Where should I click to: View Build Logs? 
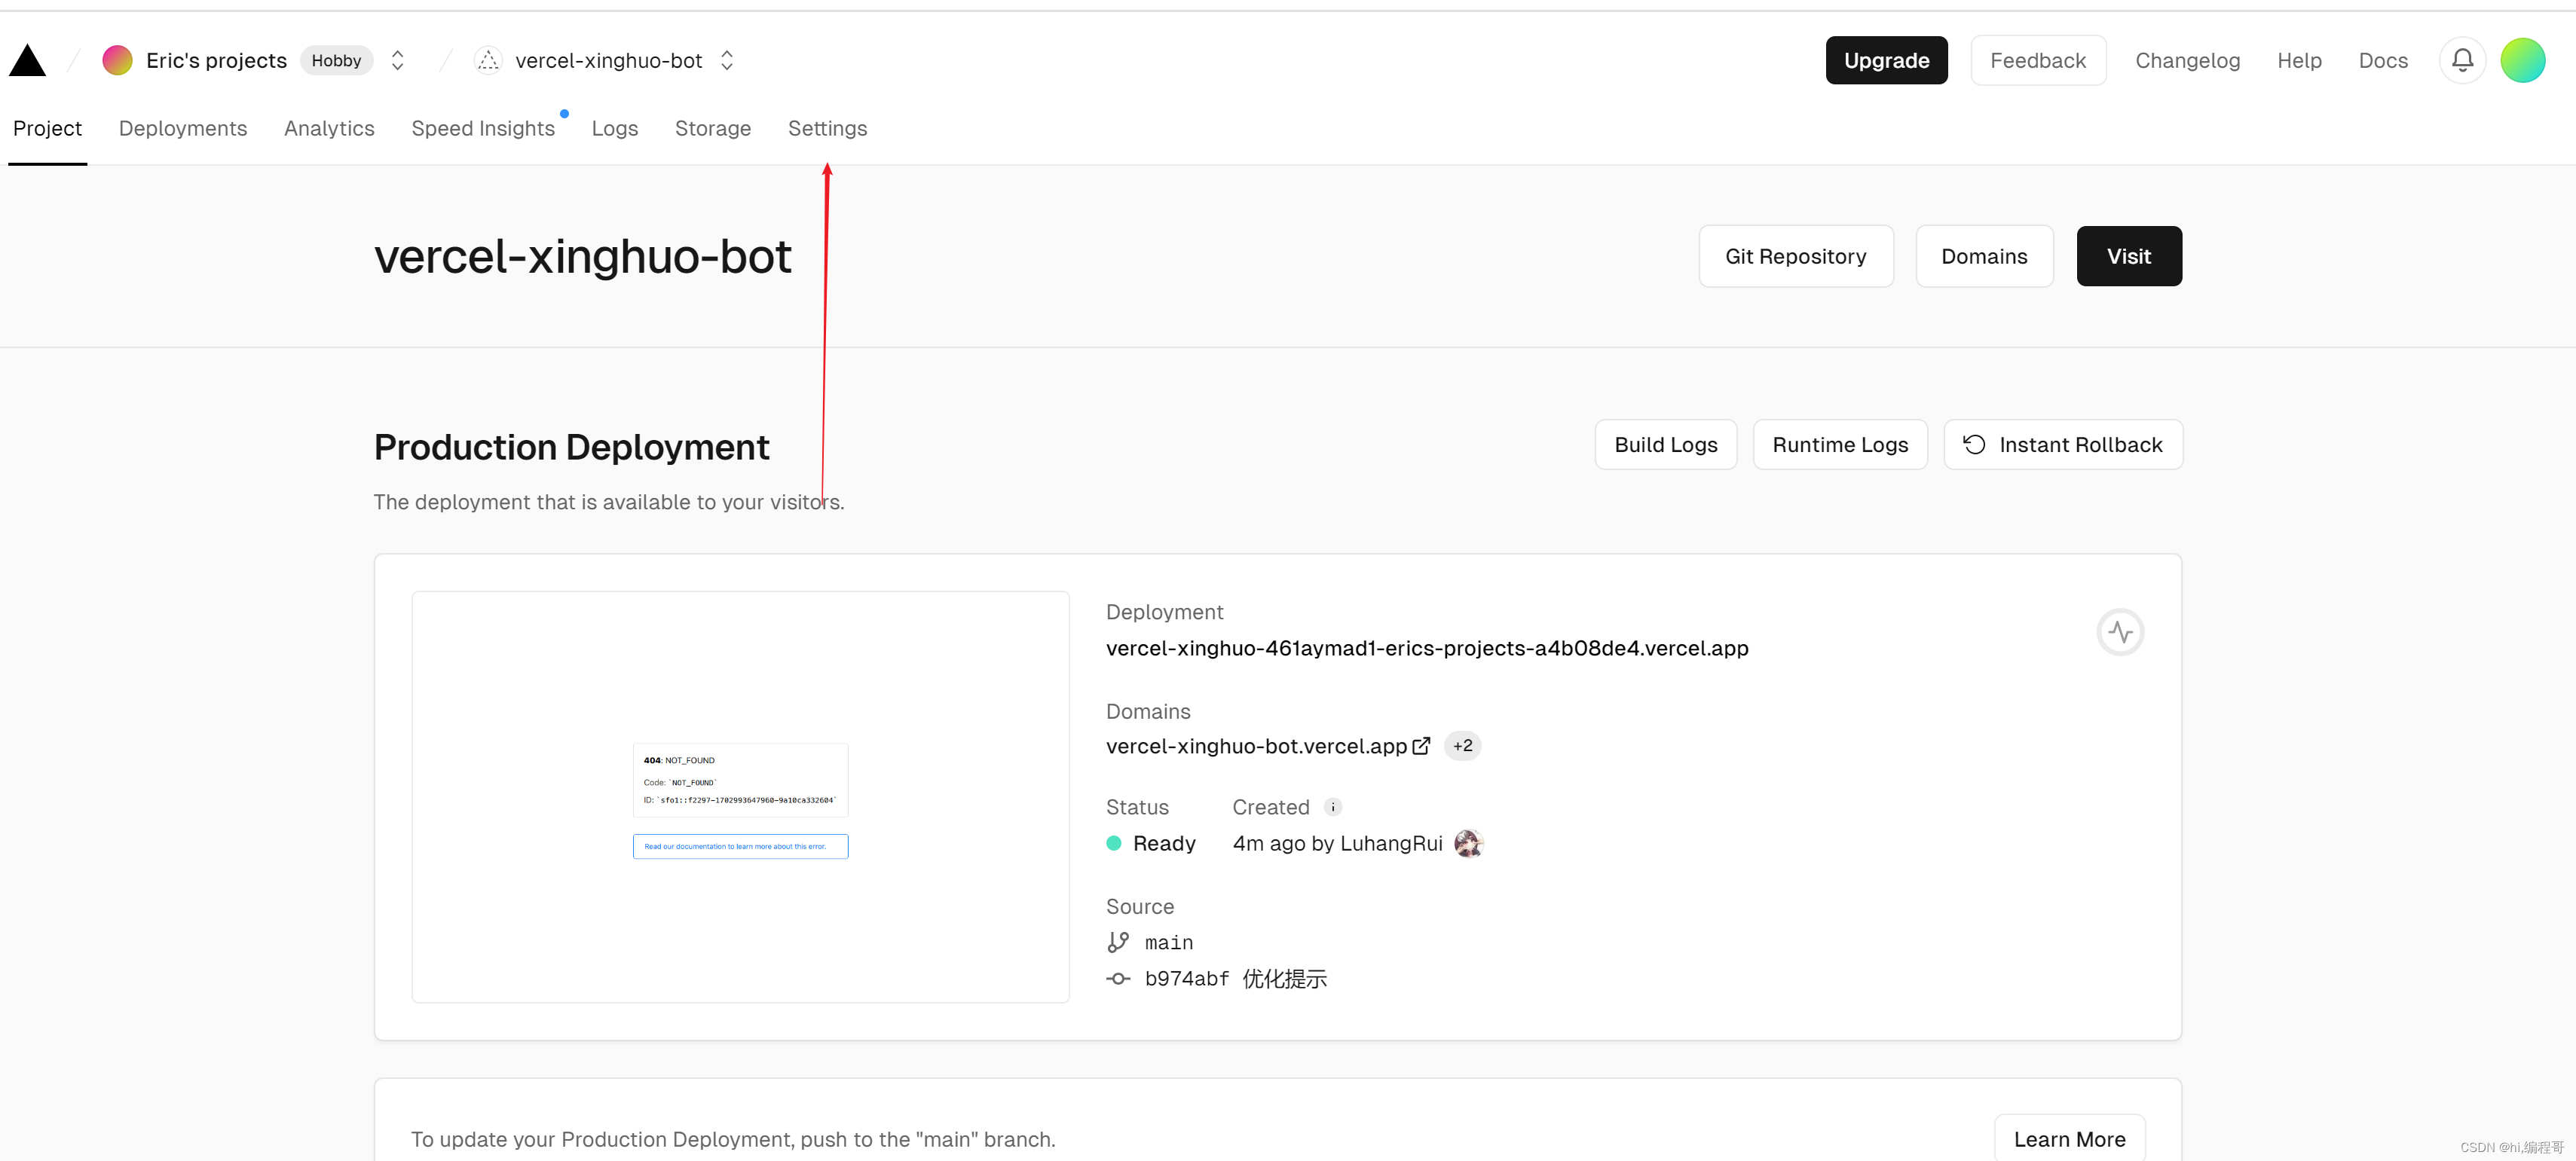[1666, 445]
